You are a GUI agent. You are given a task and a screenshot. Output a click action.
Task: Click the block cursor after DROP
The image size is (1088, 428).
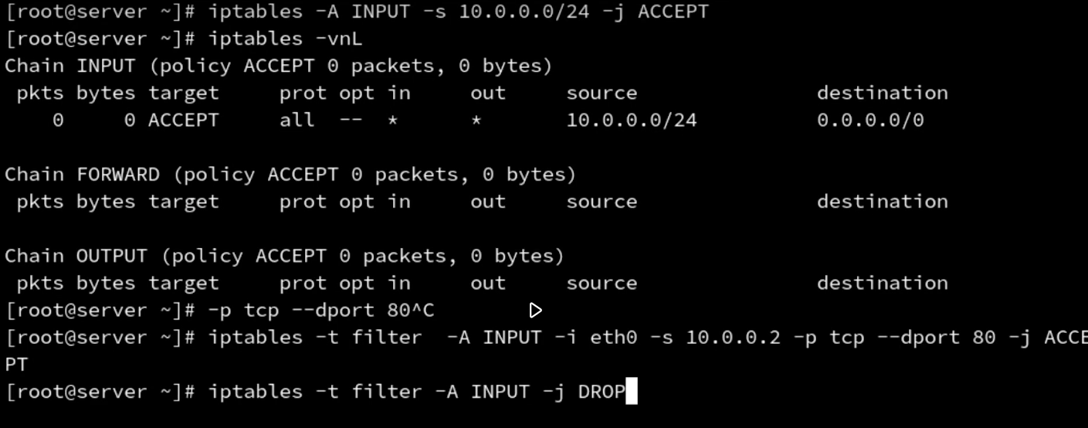(631, 392)
